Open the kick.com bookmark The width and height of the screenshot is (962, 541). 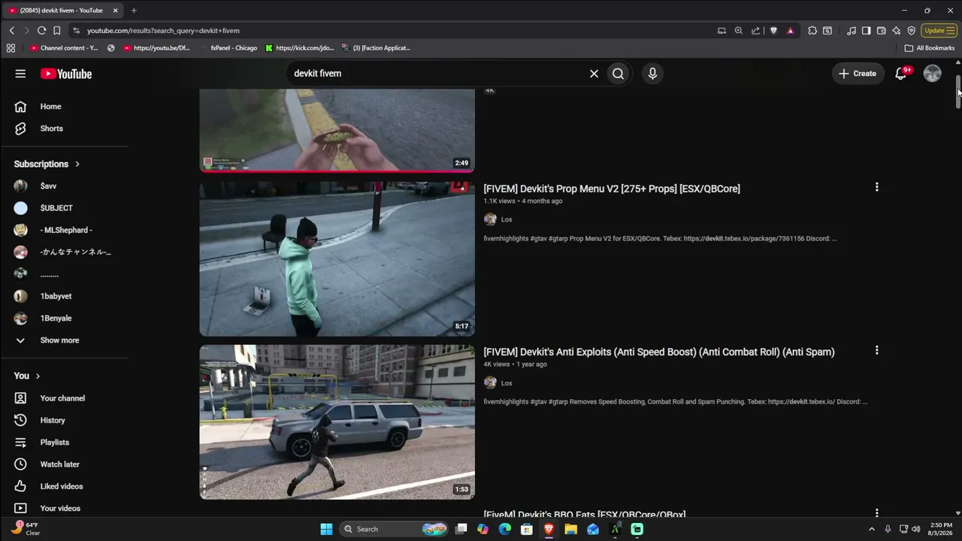[x=300, y=48]
